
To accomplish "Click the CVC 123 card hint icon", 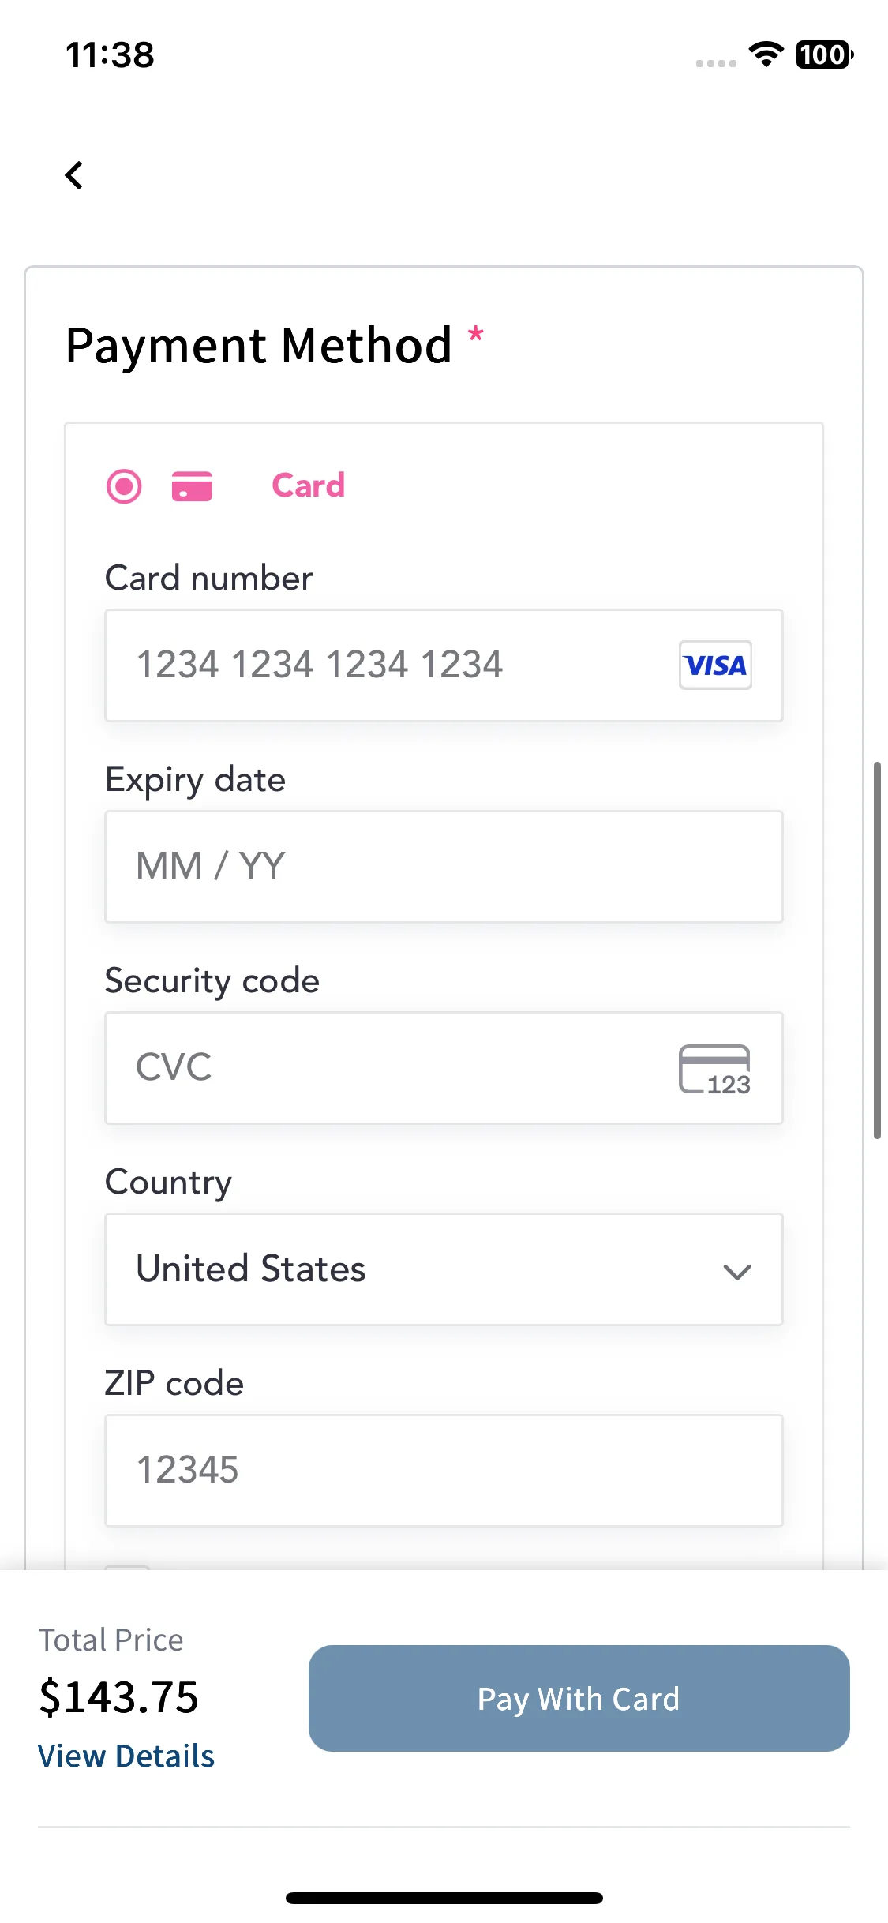I will click(x=715, y=1069).
